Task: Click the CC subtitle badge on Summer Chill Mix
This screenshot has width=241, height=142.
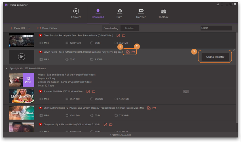Action: click(186, 92)
